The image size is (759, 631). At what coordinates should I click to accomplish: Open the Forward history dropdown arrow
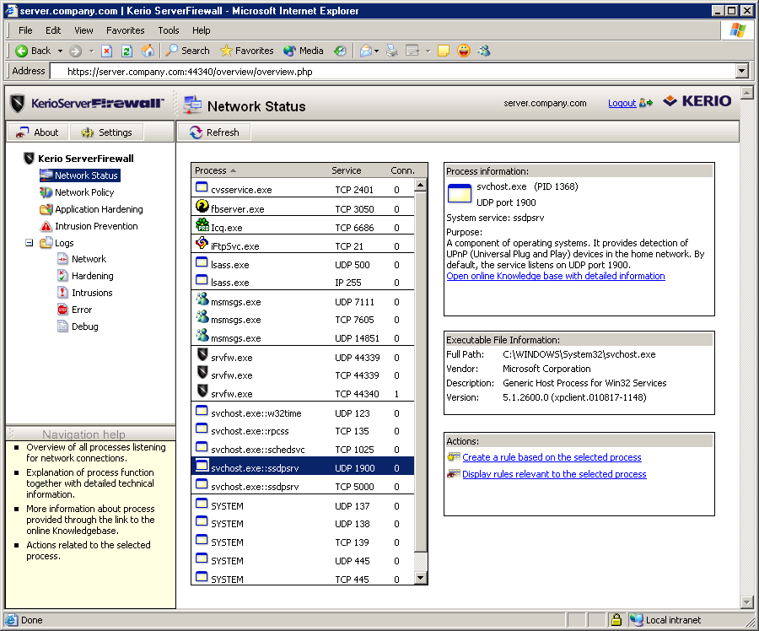click(91, 51)
